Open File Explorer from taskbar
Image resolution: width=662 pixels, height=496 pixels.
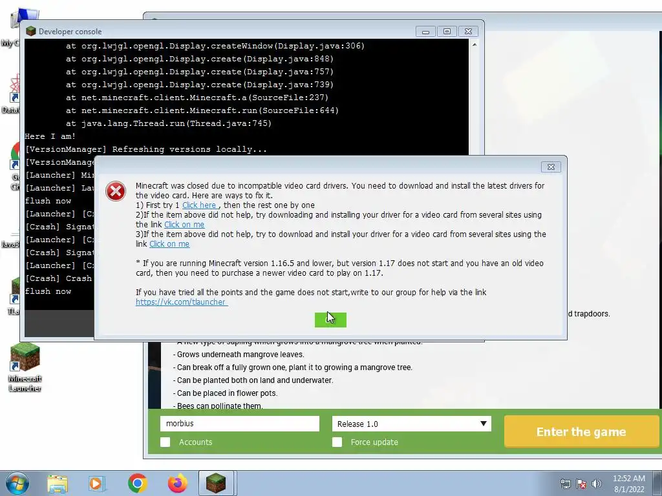pos(57,483)
